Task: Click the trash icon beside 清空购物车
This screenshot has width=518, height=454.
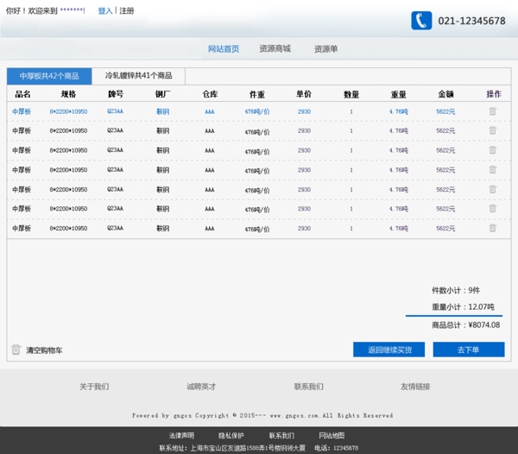Action: click(16, 350)
